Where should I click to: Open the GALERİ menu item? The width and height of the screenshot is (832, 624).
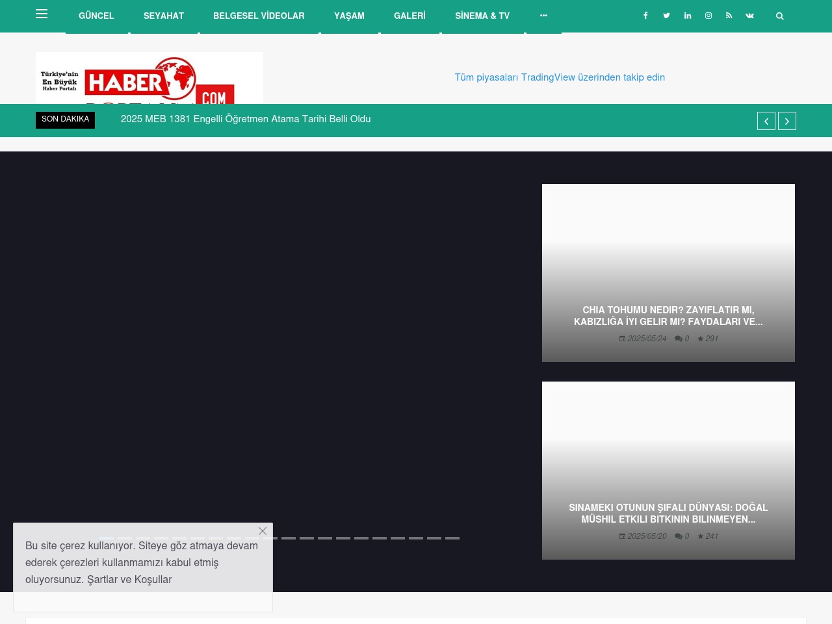[409, 16]
